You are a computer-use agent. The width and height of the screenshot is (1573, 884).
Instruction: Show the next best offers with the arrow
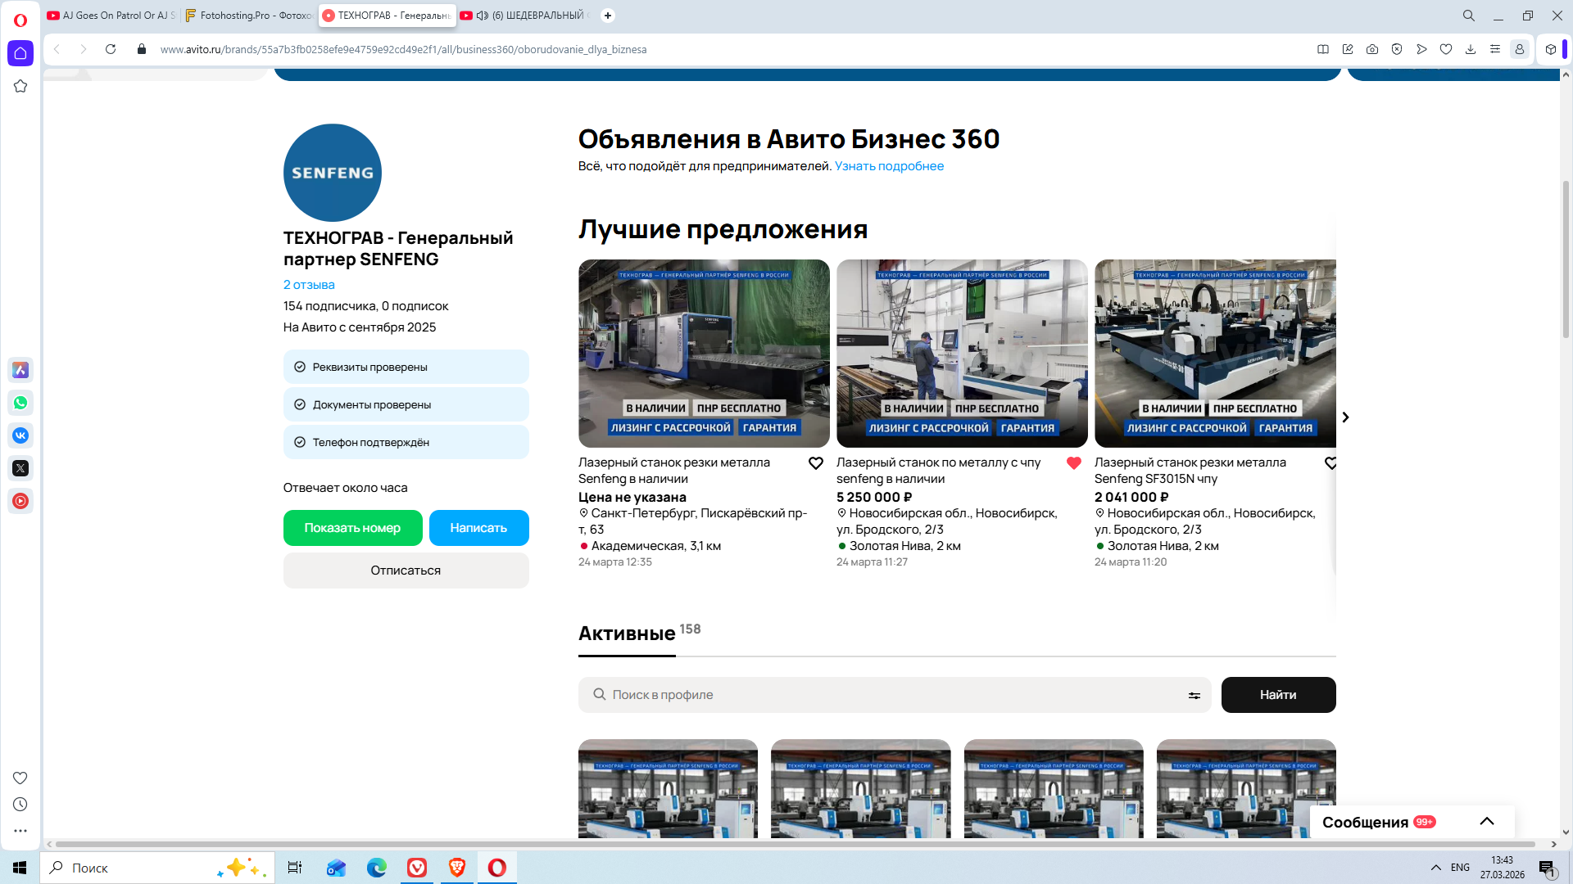[1345, 417]
